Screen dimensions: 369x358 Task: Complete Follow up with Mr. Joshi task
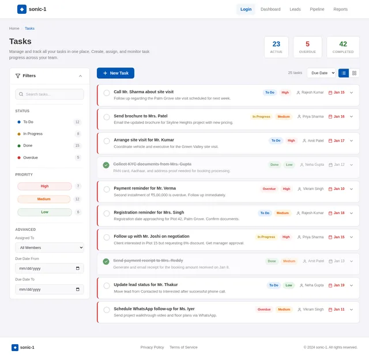[107, 237]
